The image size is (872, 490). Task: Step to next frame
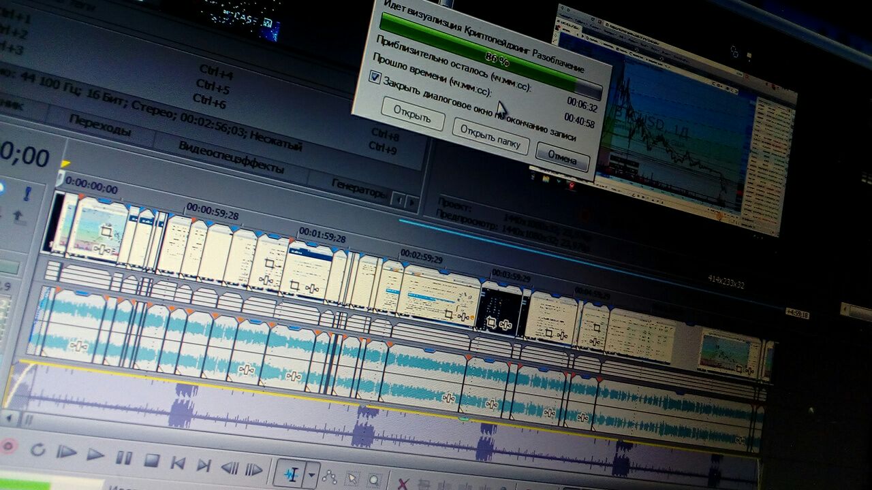254,470
